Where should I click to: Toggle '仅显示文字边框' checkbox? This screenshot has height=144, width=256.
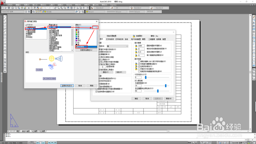(x=139, y=69)
